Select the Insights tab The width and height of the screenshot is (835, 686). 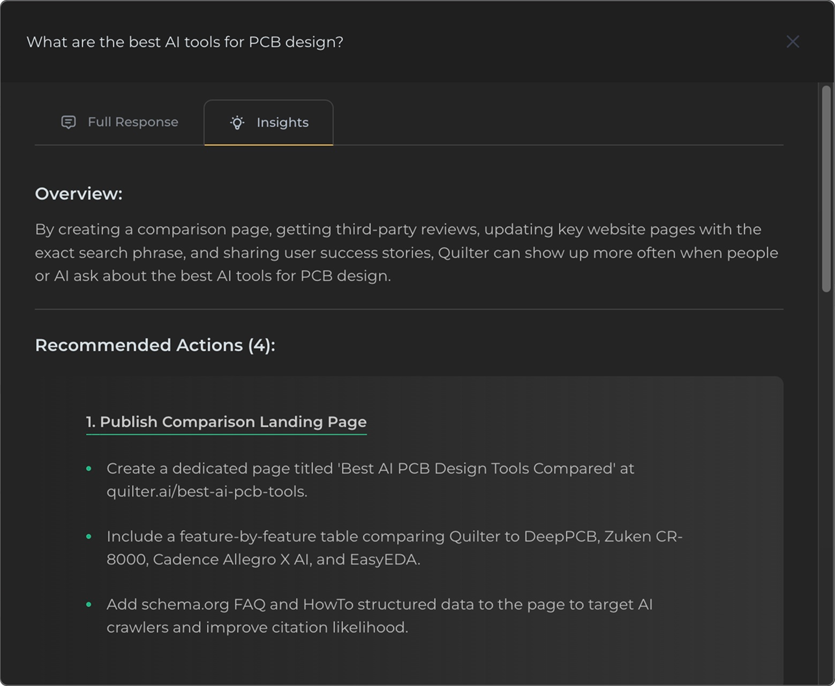pyautogui.click(x=283, y=123)
